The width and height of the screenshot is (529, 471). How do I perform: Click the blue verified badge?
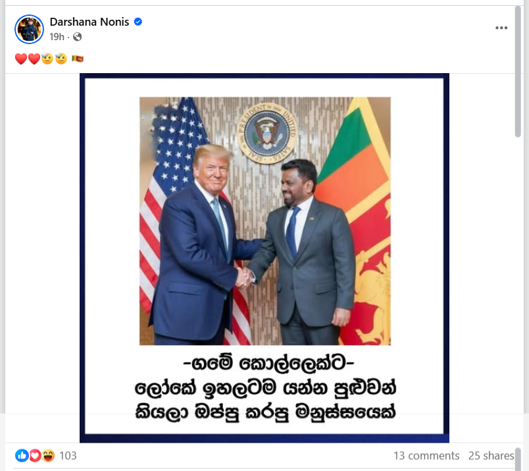click(x=138, y=22)
